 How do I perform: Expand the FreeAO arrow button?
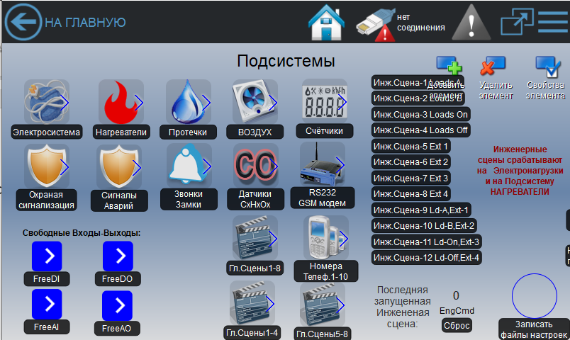tap(118, 306)
